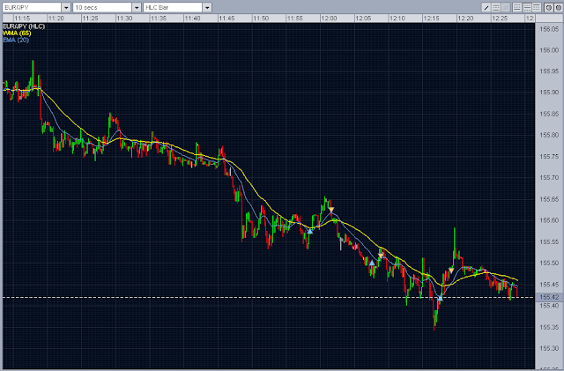Select the diagonal trend line drawing tool
564x371 pixels.
(x=486, y=8)
